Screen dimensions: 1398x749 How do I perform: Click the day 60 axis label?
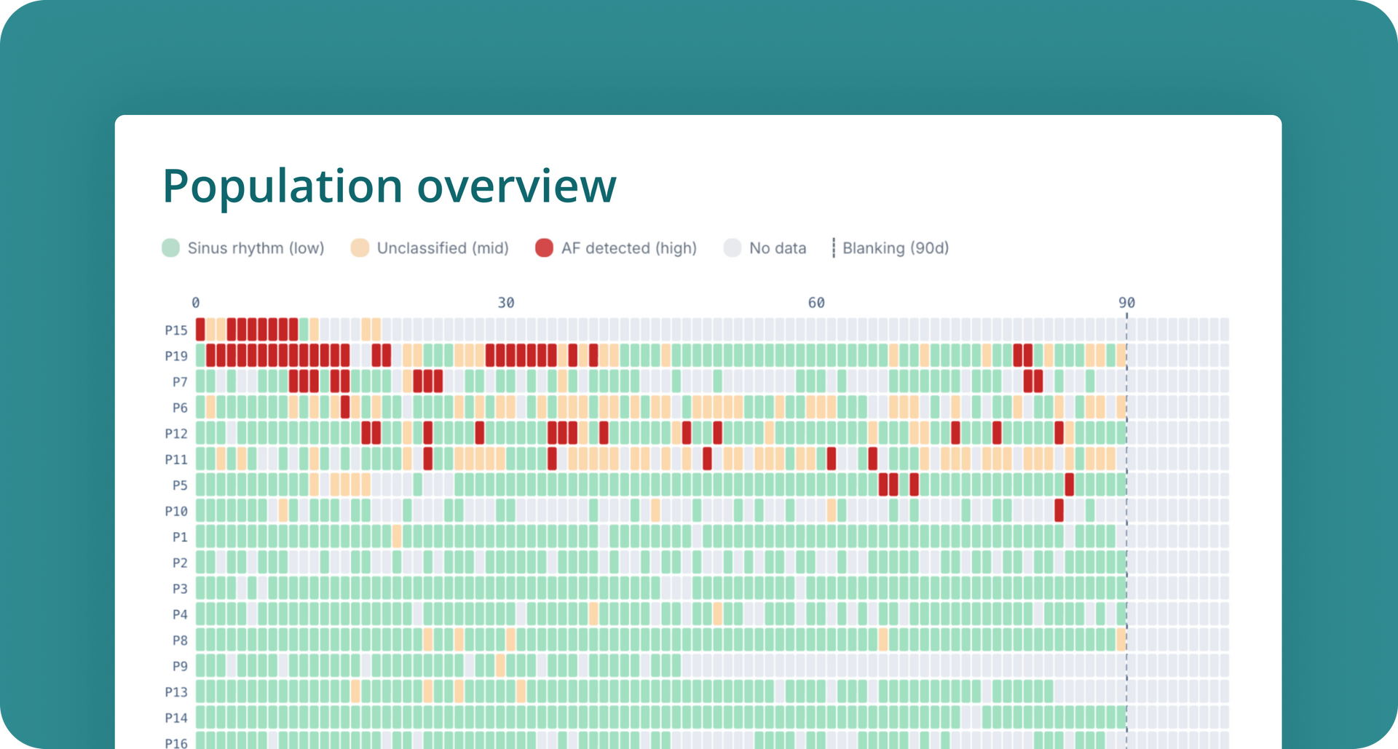click(817, 301)
